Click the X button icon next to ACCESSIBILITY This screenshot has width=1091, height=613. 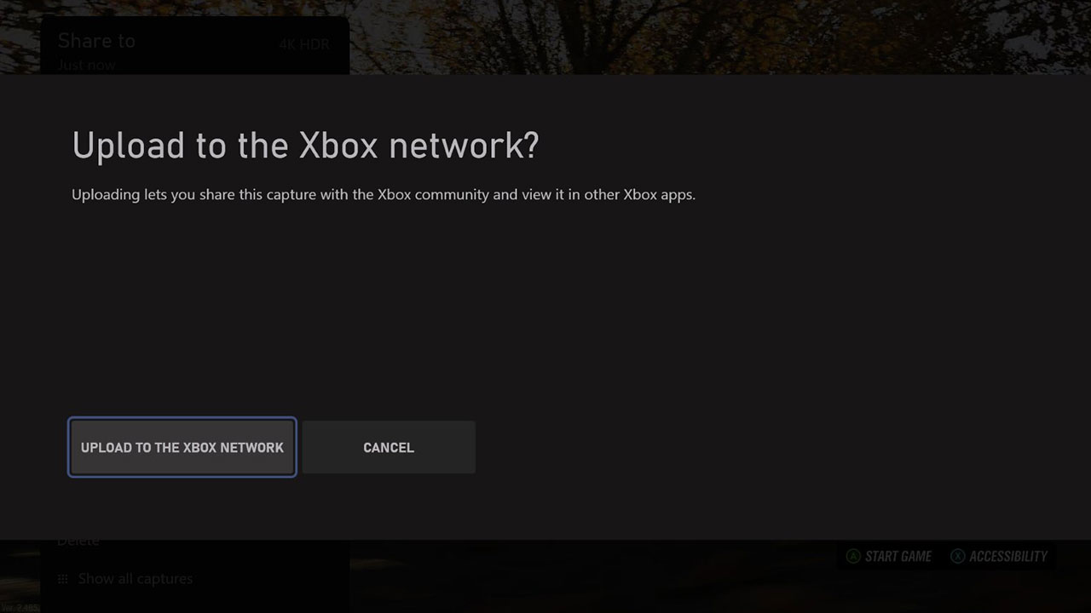957,556
